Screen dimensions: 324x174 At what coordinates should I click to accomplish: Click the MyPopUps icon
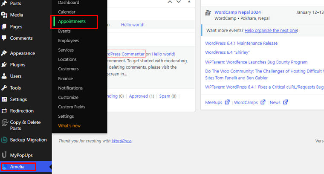pos(4,155)
